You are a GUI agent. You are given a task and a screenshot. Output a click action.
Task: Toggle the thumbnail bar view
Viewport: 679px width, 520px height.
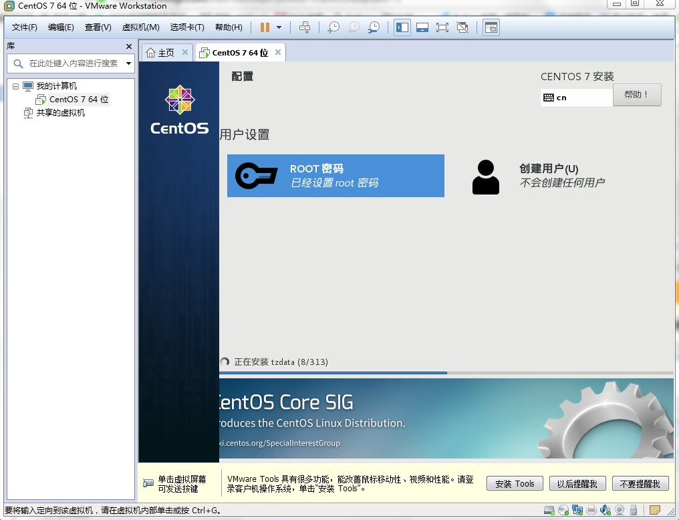[x=422, y=27]
